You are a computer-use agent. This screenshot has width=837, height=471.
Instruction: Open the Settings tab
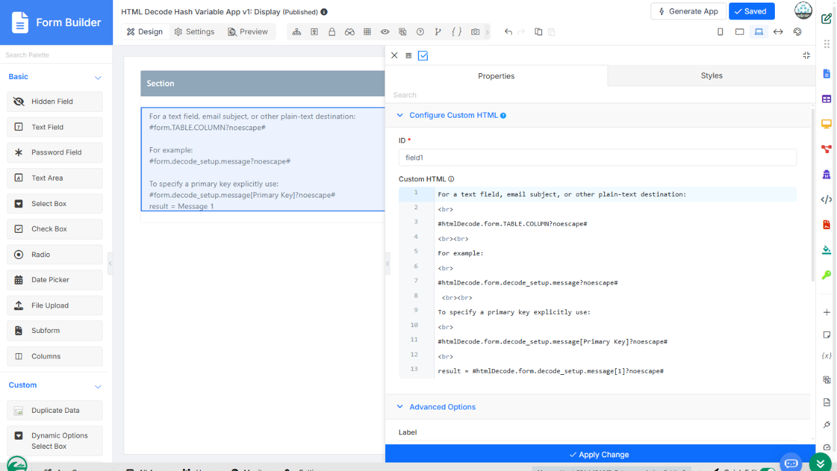click(194, 31)
